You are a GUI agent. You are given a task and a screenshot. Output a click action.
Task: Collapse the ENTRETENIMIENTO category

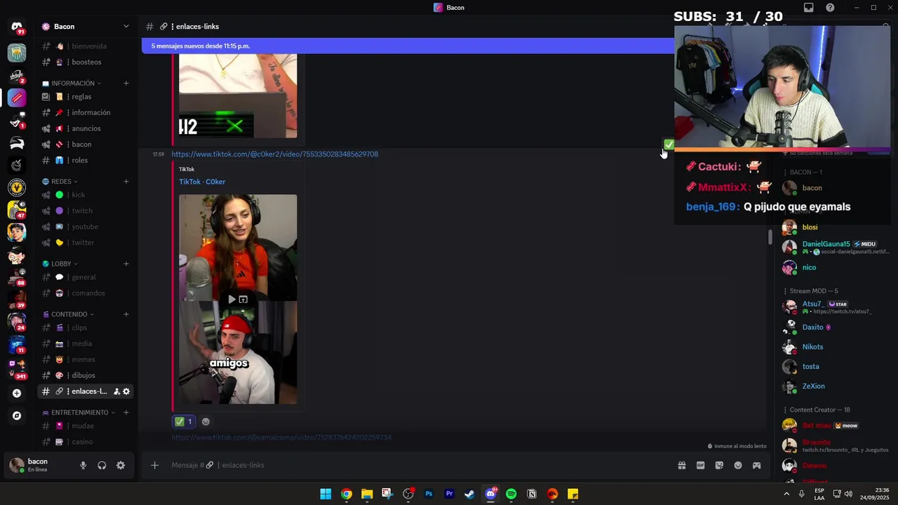click(x=79, y=412)
